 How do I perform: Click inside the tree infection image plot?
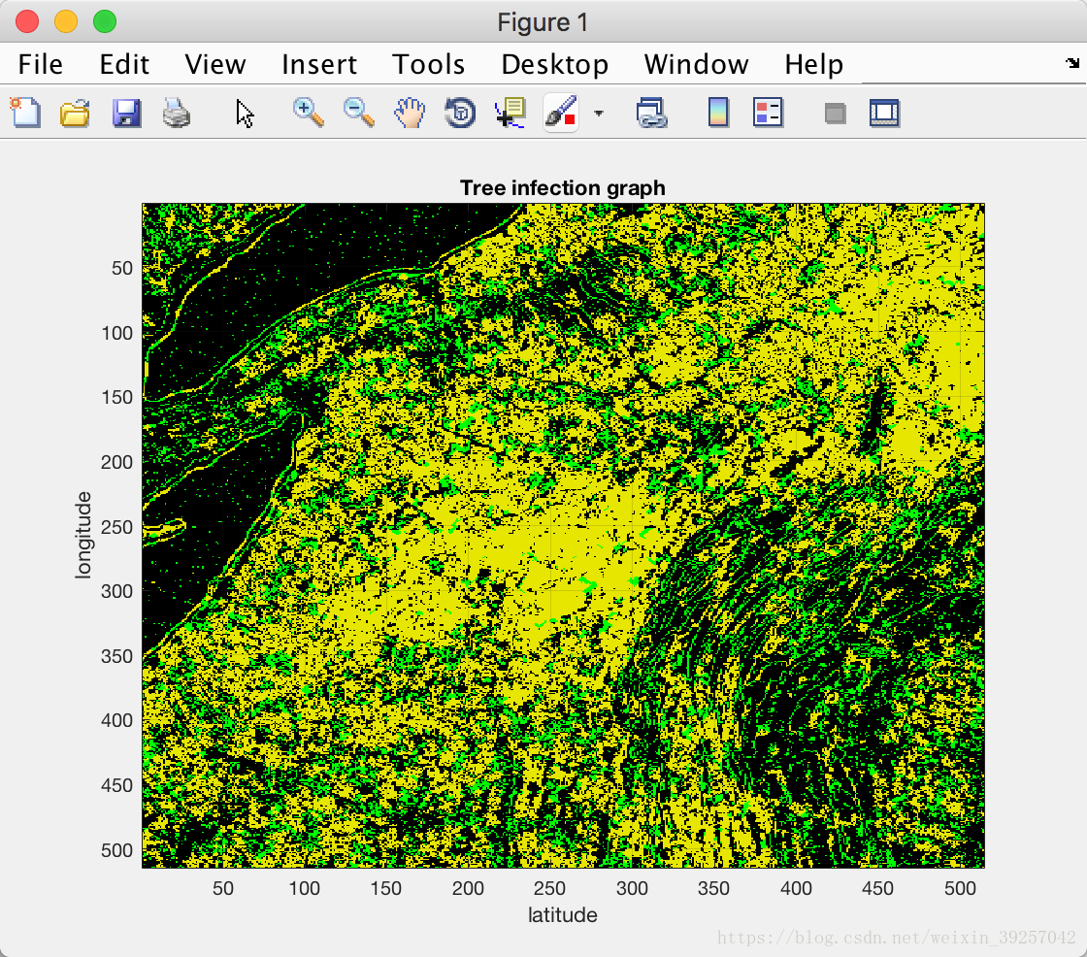(x=563, y=536)
